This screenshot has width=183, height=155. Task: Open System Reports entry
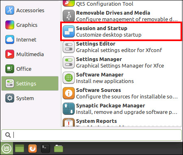point(121,122)
